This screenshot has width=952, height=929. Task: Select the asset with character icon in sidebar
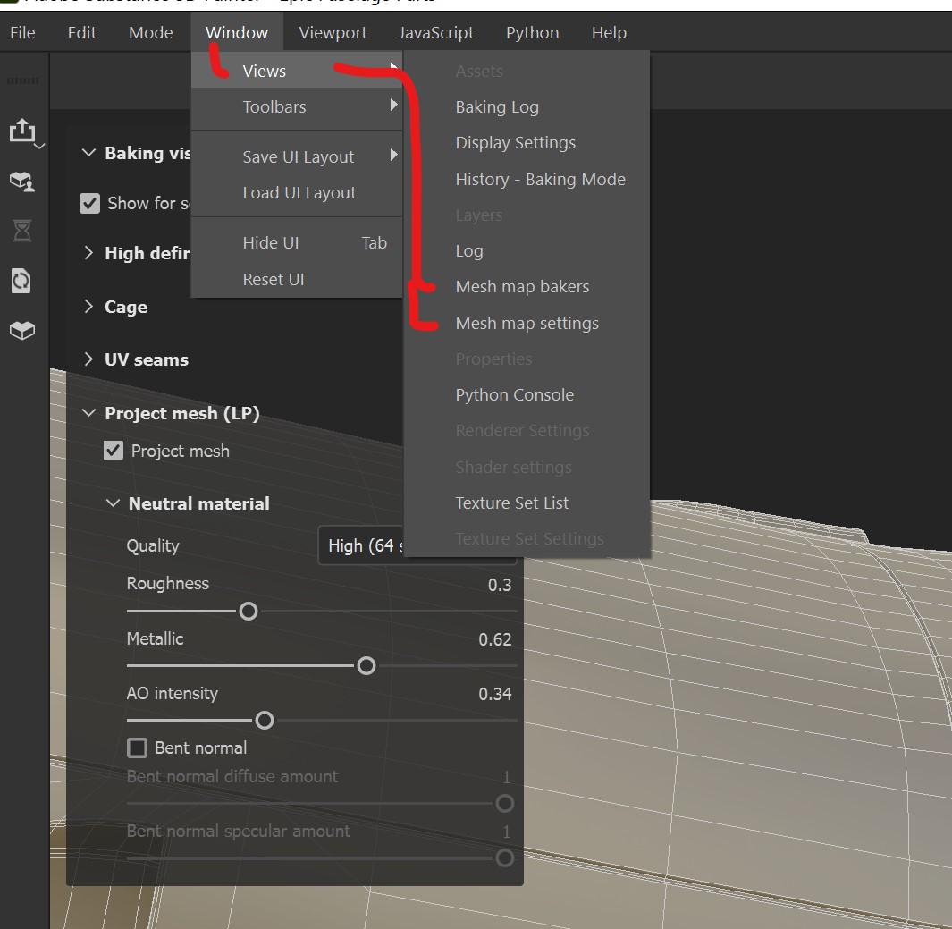pyautogui.click(x=22, y=182)
